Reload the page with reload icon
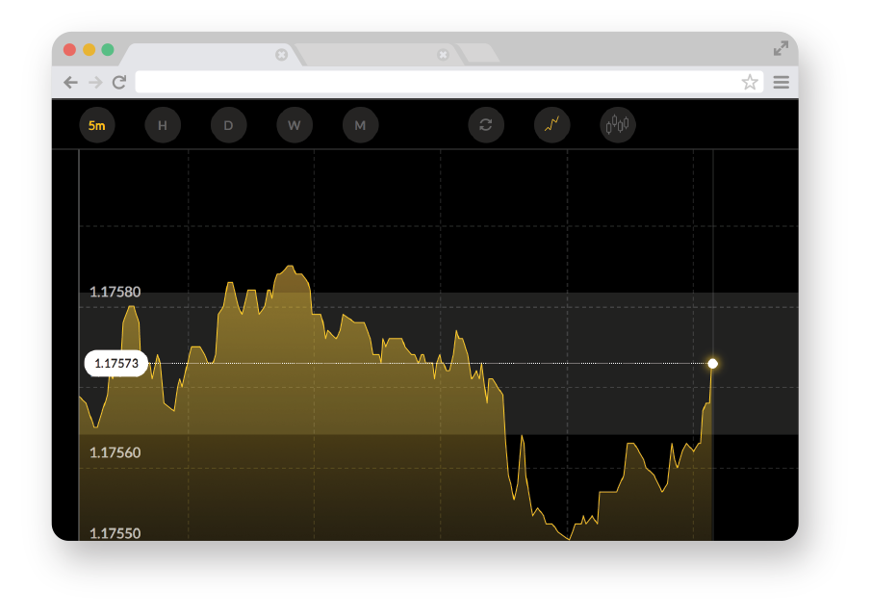This screenshot has height=615, width=871. [x=119, y=83]
